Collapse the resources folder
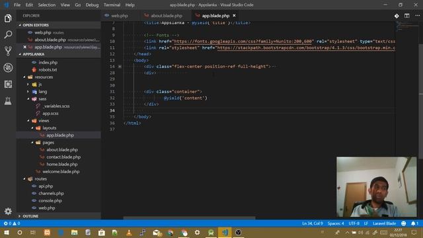The width and height of the screenshot is (423, 238). 24,77
